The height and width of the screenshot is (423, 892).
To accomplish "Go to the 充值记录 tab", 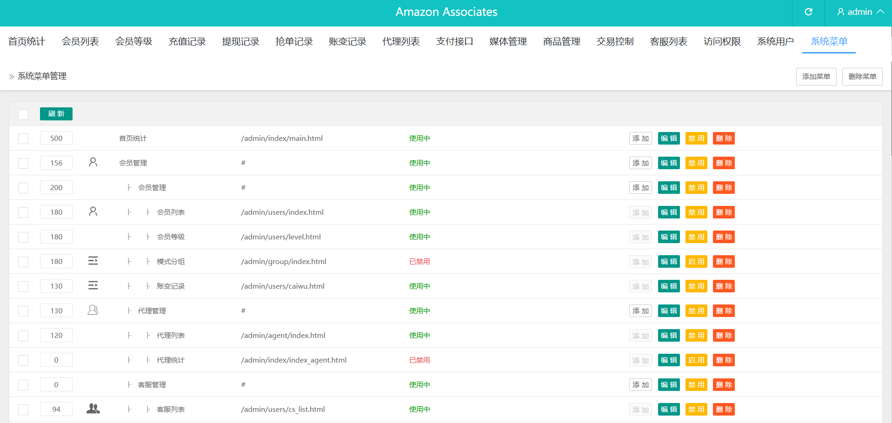I will pyautogui.click(x=187, y=41).
